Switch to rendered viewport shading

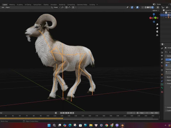tap(152, 7)
